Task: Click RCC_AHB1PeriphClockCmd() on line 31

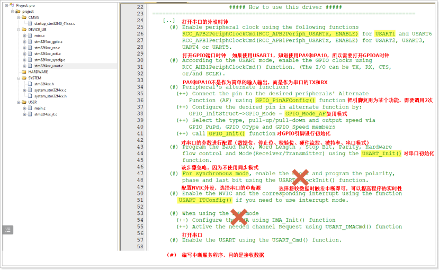Action: pos(221,67)
